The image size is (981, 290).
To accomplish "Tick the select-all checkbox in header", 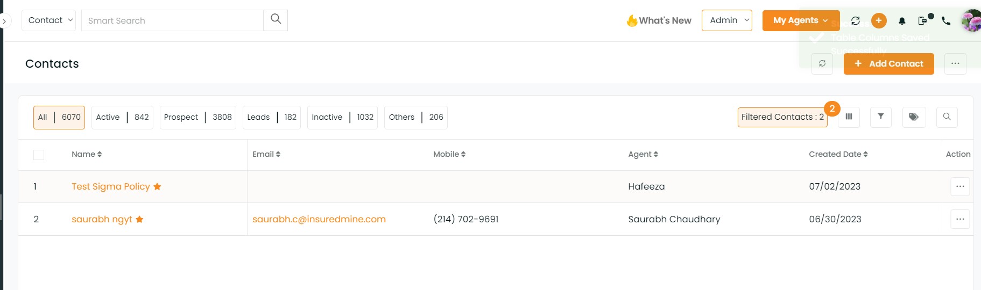I will point(39,155).
